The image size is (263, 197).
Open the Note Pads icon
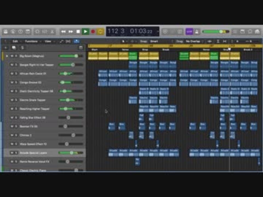[242, 31]
